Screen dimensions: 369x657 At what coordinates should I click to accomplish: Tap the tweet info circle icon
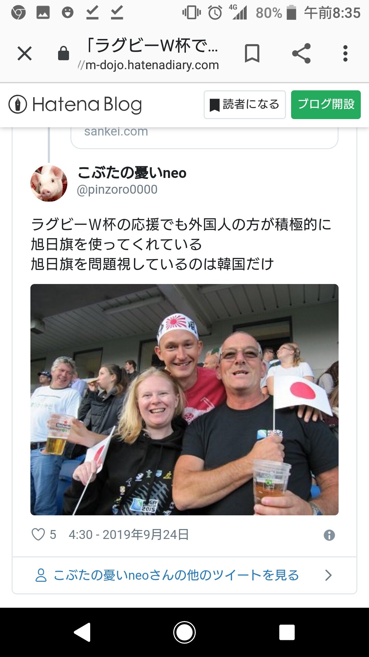pos(329,535)
